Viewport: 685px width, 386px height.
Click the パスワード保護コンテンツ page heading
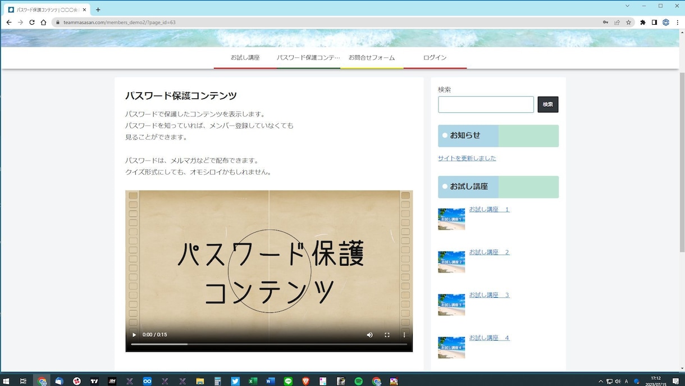pyautogui.click(x=181, y=96)
